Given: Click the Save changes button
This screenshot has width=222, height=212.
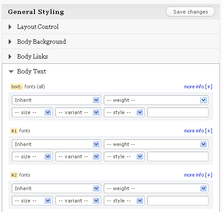Looking at the screenshot, I should pyautogui.click(x=190, y=12).
